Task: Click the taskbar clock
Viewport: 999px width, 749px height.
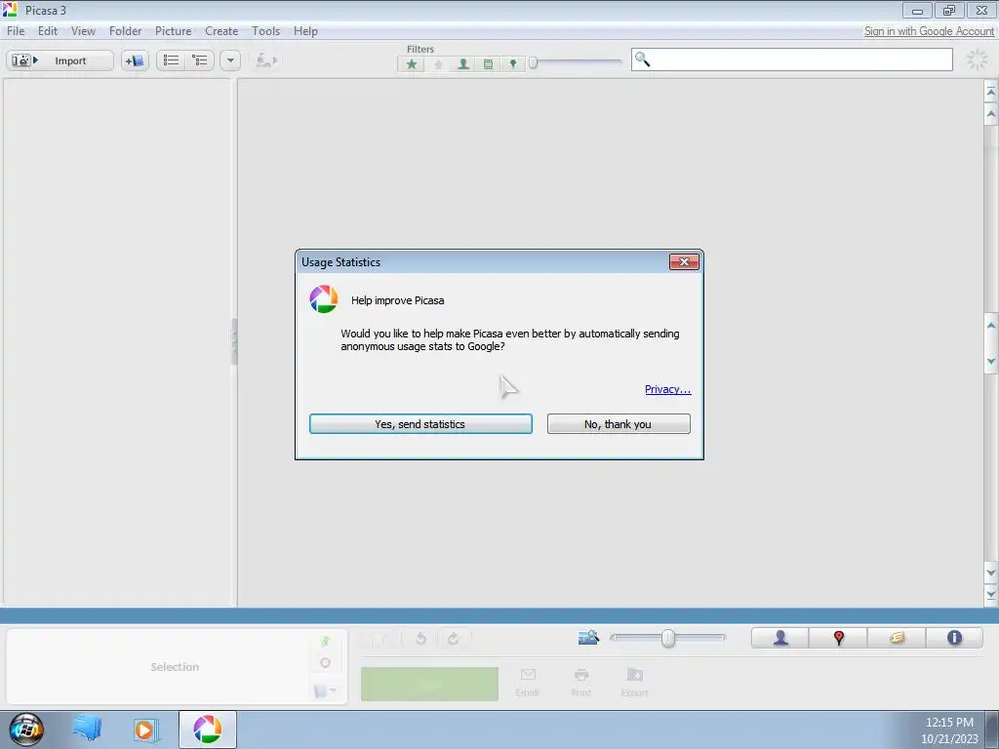Action: click(x=949, y=729)
